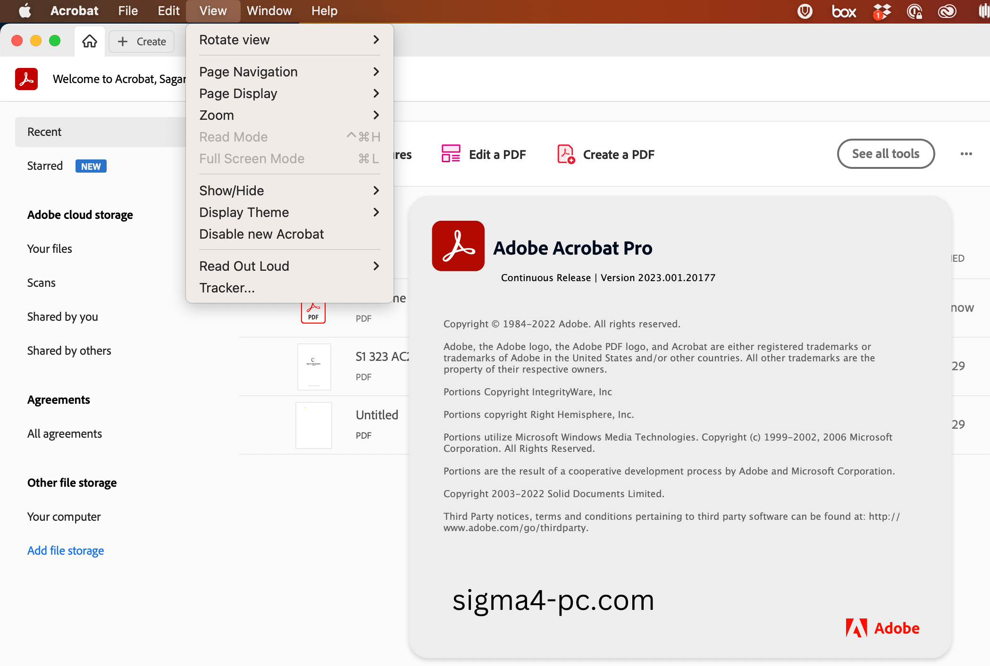This screenshot has height=666, width=990.
Task: Open the Untitled file thumbnail
Action: [314, 425]
